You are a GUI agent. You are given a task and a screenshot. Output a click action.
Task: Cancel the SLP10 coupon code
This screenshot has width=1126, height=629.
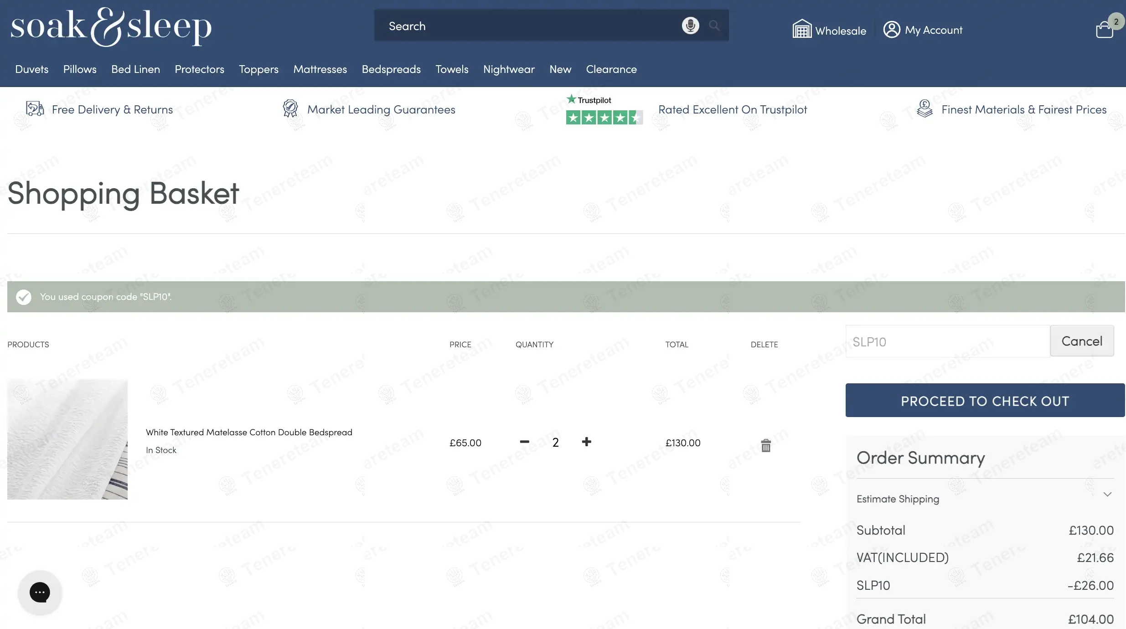(x=1082, y=341)
